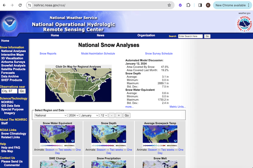Click the City, ST input field
253x168 pixels.
(9, 91)
